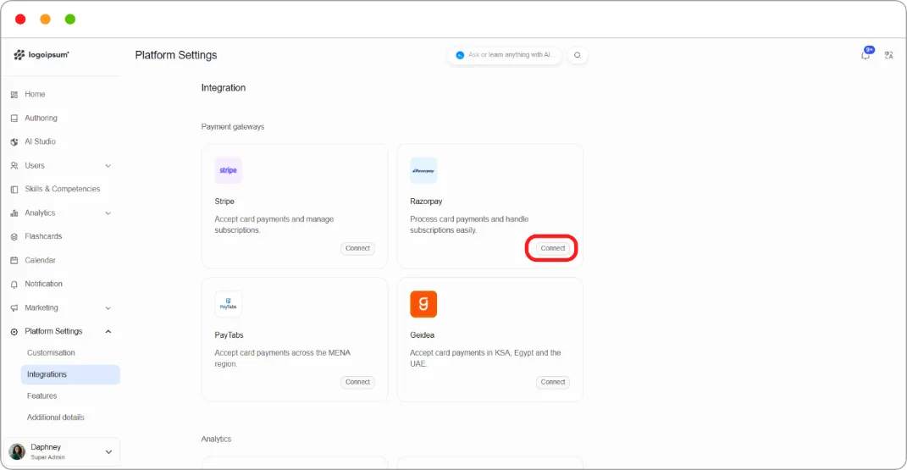Open Home from the sidebar
907x470 pixels.
tap(35, 94)
